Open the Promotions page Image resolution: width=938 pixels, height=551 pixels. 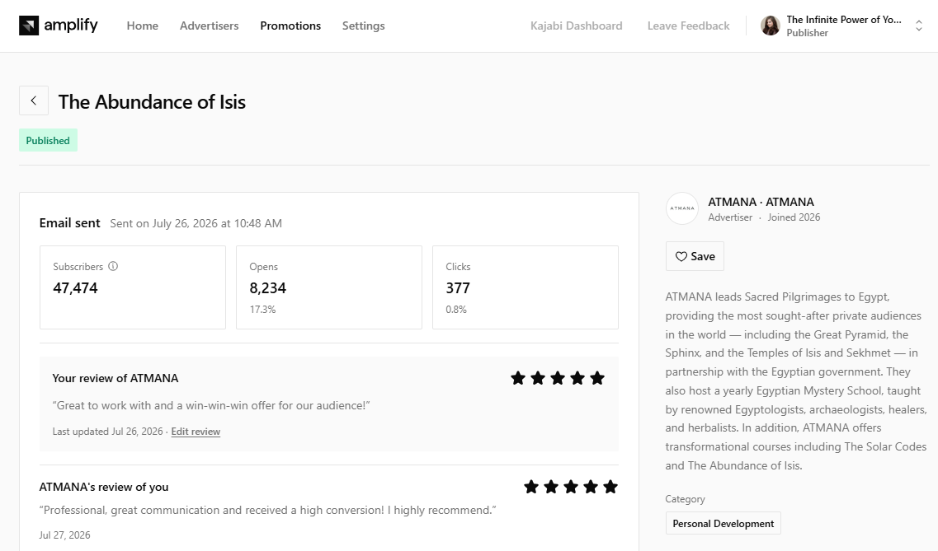(290, 26)
